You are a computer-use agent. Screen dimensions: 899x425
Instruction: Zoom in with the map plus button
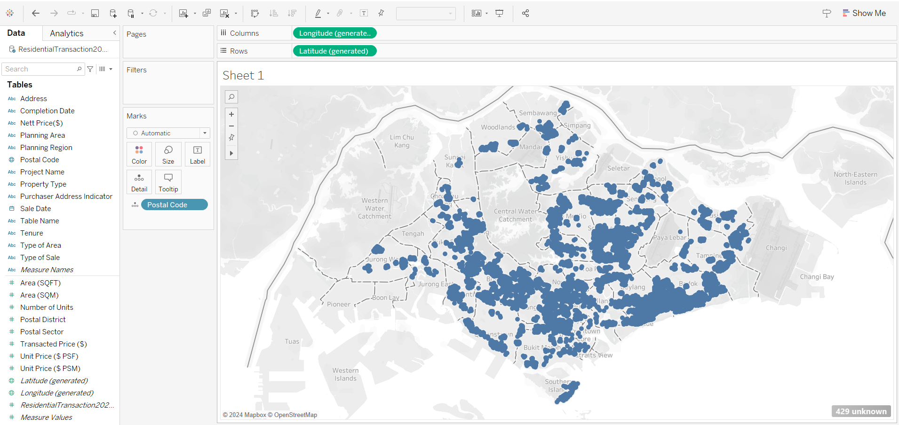coord(231,114)
